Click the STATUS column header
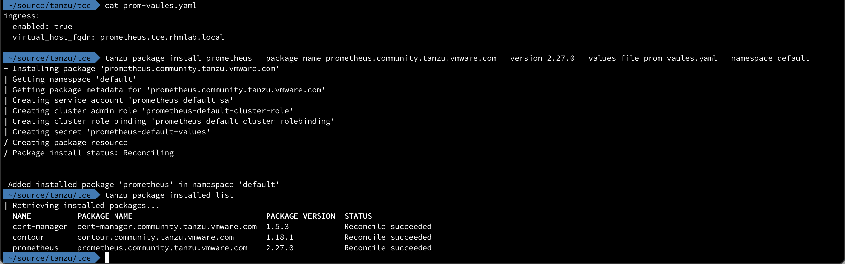Image resolution: width=845 pixels, height=264 pixels. [358, 216]
